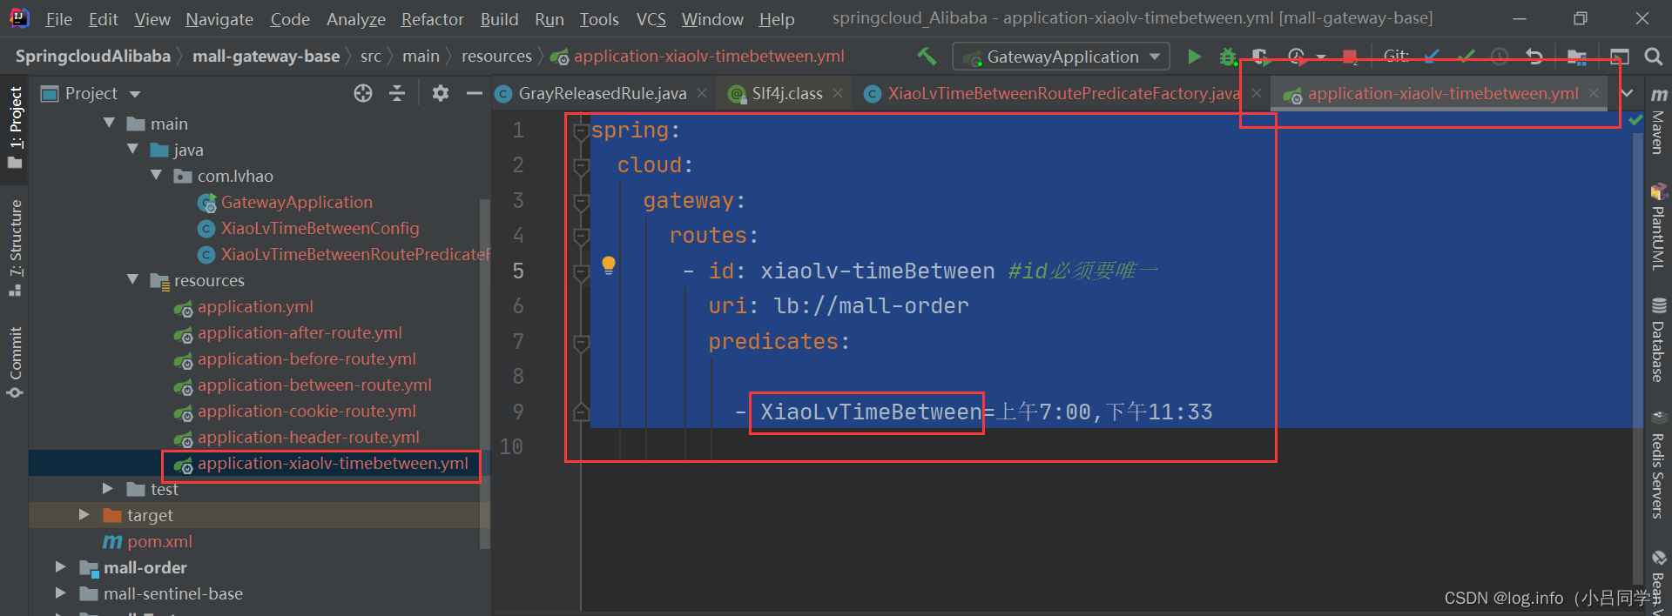This screenshot has height=616, width=1672.
Task: Collapse the main folder
Action: 110,124
